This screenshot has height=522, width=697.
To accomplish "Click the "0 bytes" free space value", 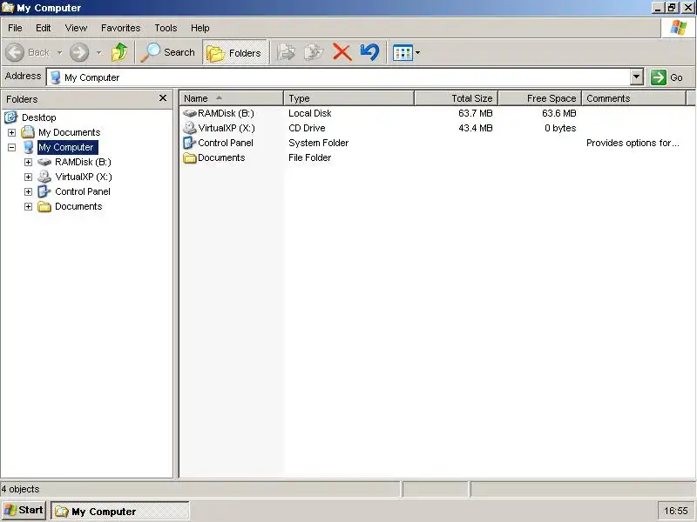I will click(560, 128).
